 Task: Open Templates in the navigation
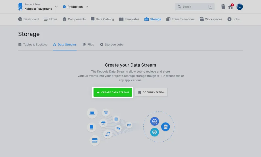[x=129, y=19]
